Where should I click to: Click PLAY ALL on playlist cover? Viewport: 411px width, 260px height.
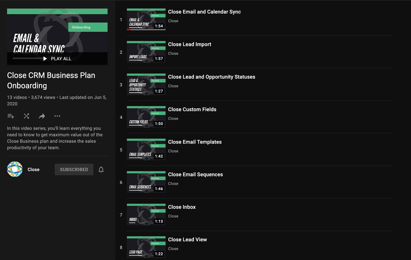tap(57, 59)
